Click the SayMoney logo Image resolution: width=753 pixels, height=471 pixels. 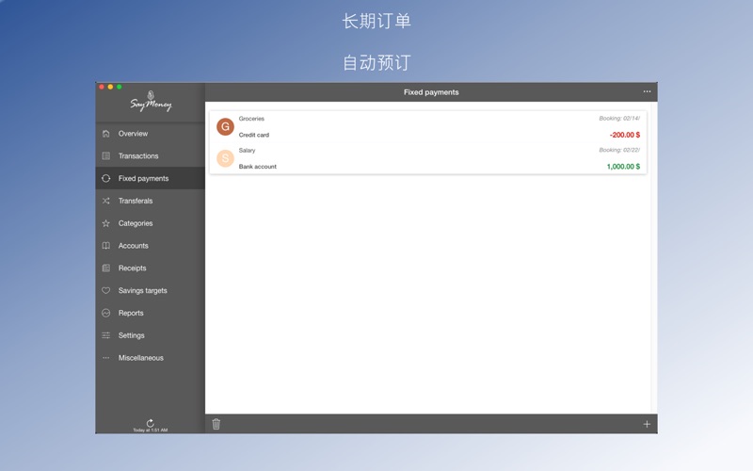(151, 102)
